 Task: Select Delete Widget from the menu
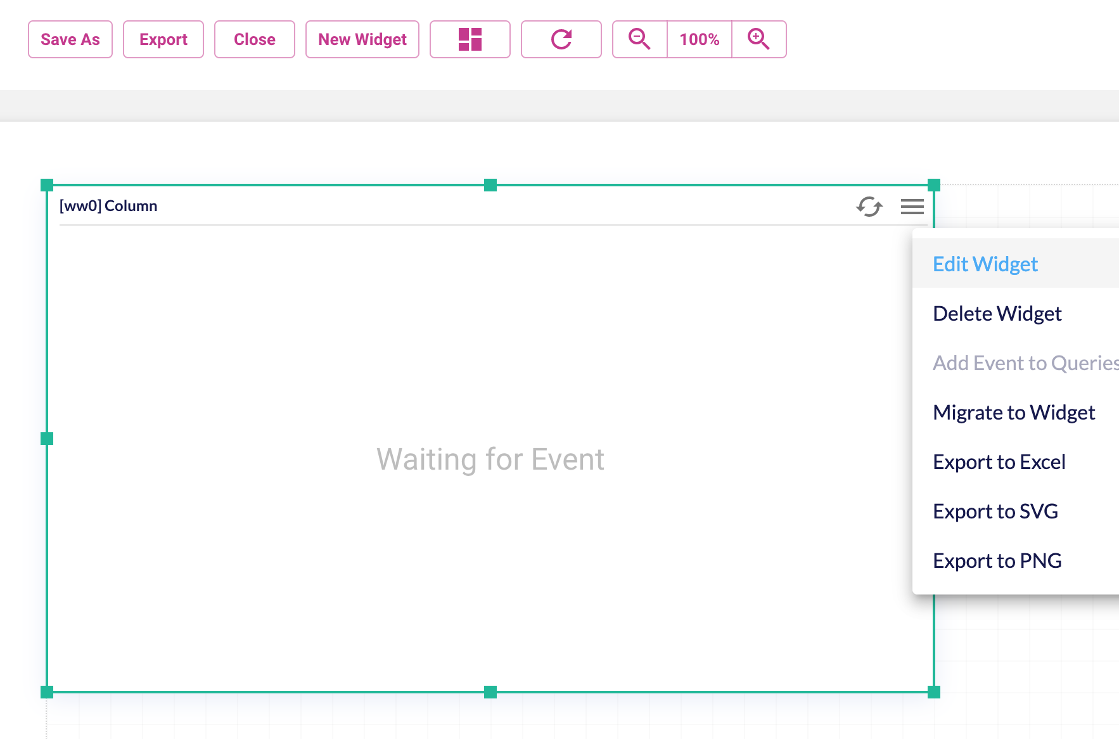coord(997,313)
